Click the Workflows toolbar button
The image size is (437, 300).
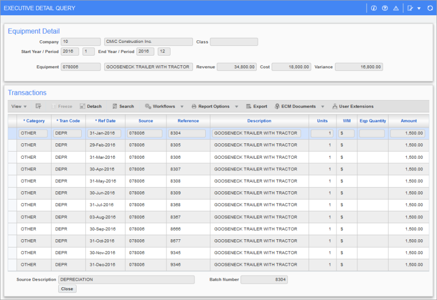160,107
